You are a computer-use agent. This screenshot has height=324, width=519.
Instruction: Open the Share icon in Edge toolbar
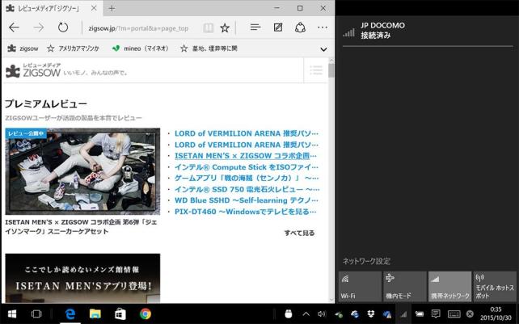coord(300,27)
